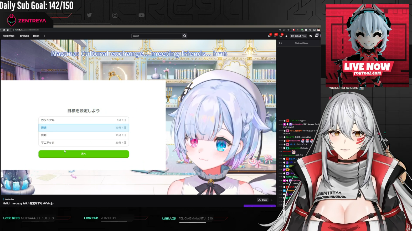Select the マニアック 20分/日 goal option
This screenshot has height=231, width=412.
(84, 143)
